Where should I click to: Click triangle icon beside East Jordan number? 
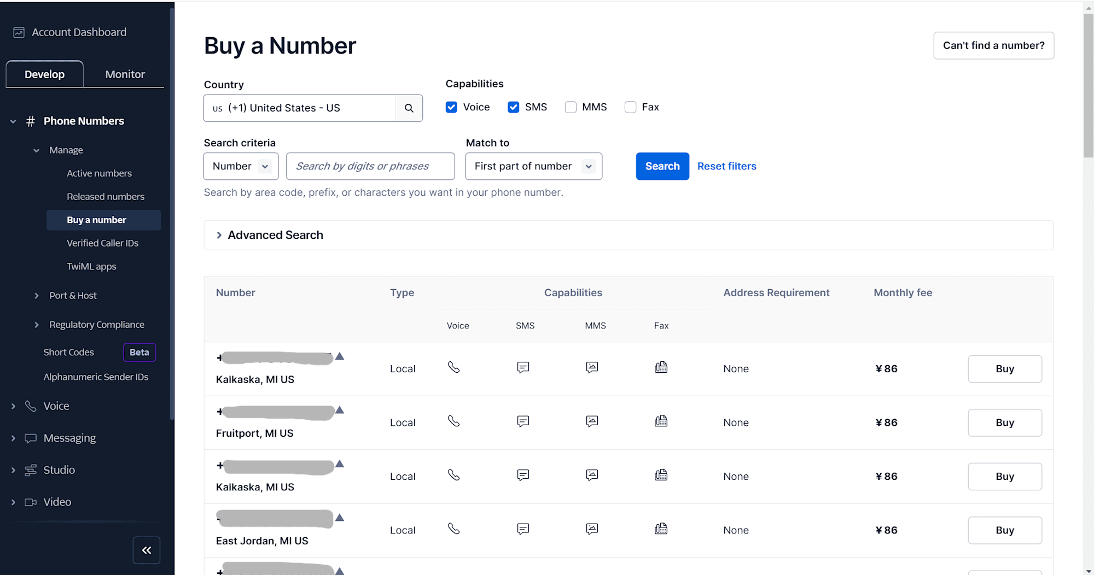click(340, 518)
